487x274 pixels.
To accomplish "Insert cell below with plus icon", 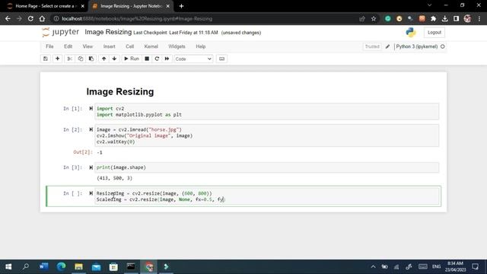I will 58,59.
